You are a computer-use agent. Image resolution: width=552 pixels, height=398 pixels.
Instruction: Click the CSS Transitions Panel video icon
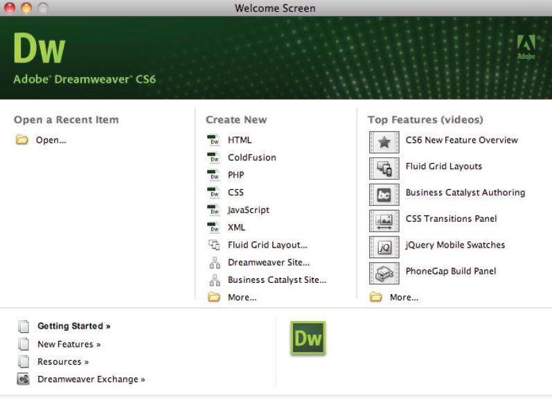click(384, 220)
